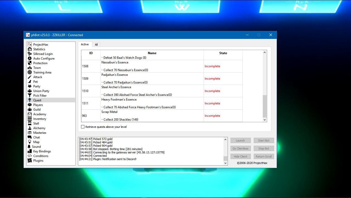The width and height of the screenshot is (351, 198).
Task: Click the Conditions code icon
Action: coord(30,156)
